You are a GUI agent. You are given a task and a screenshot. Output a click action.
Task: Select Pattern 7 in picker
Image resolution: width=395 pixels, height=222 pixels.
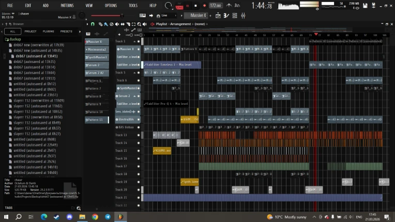click(97, 88)
